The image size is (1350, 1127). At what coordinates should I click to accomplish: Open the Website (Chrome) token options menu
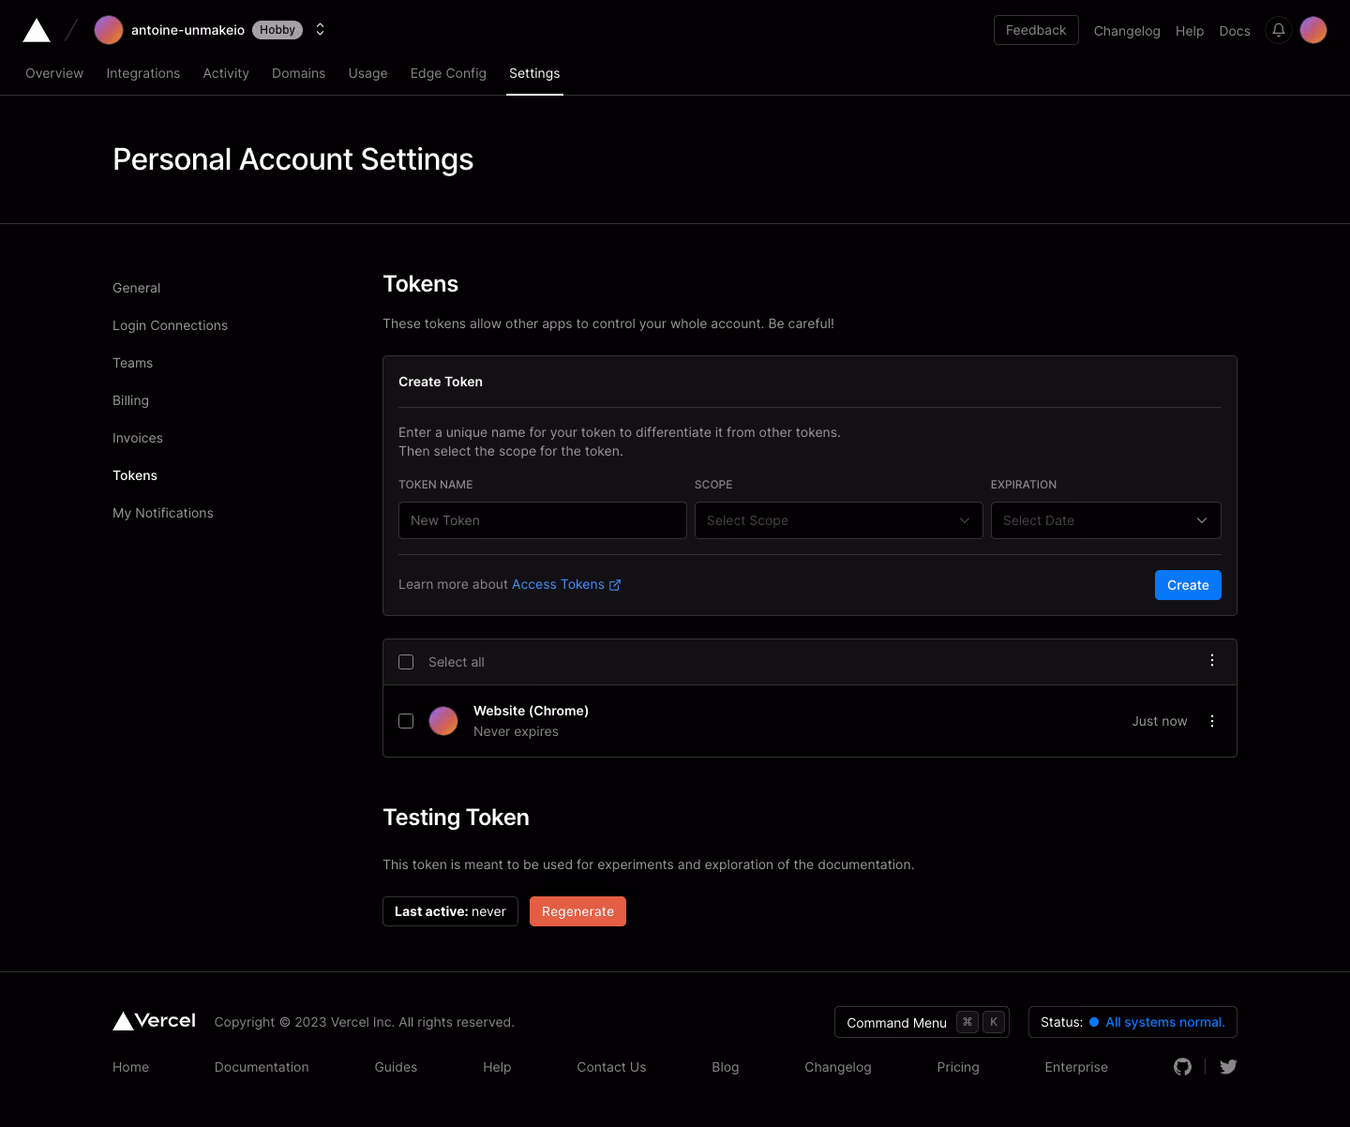pos(1212,721)
